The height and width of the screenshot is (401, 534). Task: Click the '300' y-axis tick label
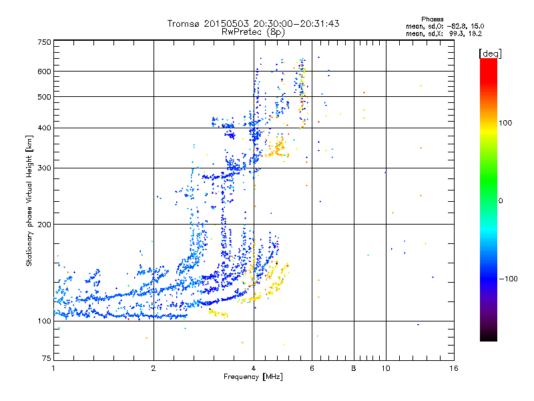point(45,168)
